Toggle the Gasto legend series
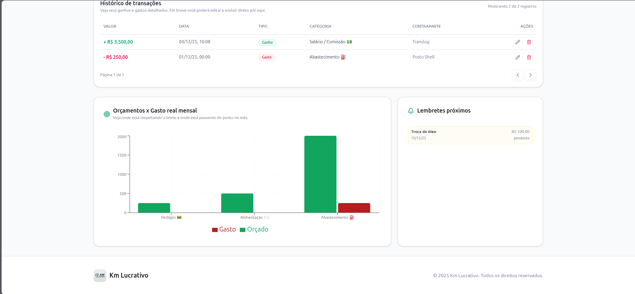 pos(224,230)
